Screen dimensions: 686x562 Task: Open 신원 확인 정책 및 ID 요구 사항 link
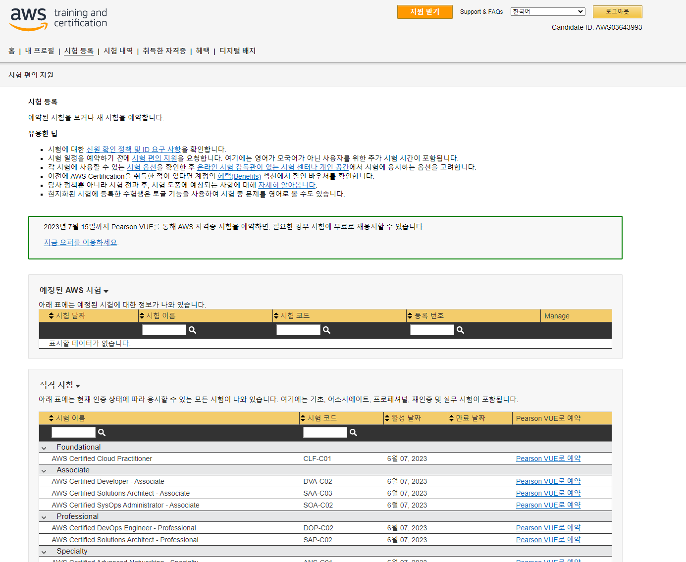[134, 150]
